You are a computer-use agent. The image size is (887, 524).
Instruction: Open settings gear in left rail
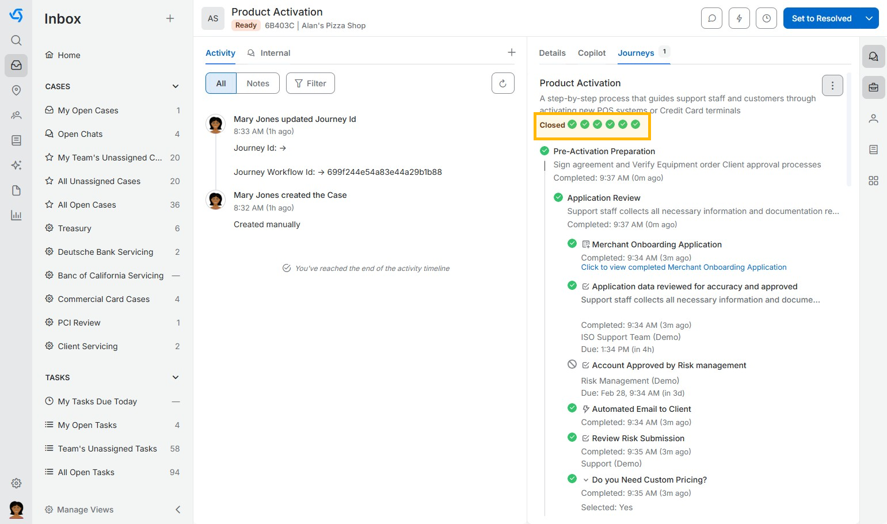(x=16, y=483)
